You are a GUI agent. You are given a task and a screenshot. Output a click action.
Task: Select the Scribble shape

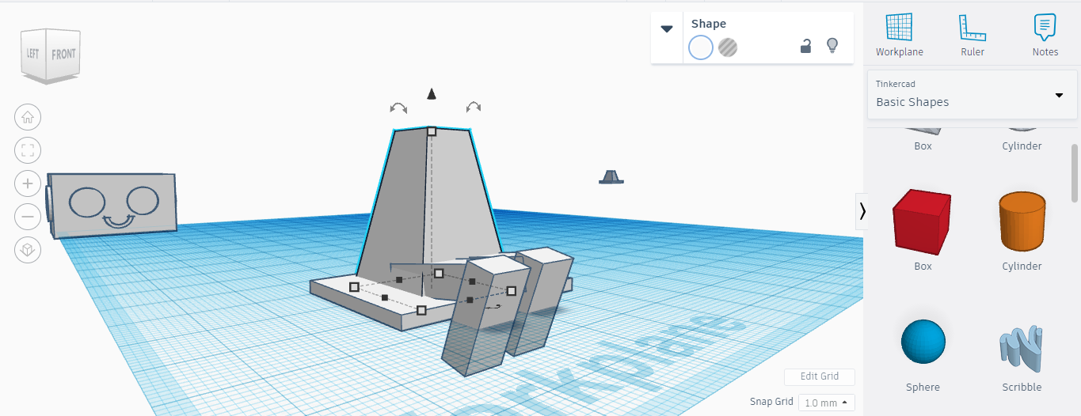coord(1022,347)
